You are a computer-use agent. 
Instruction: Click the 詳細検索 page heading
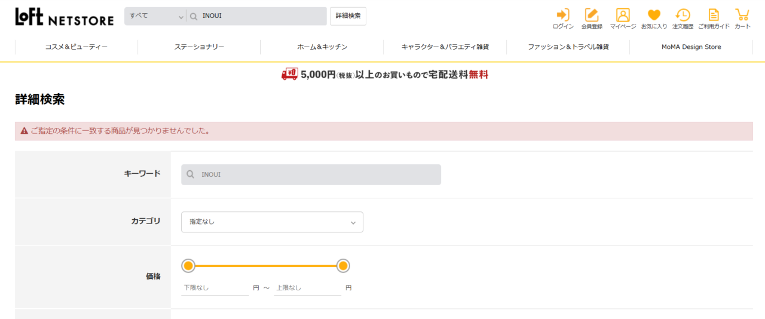pyautogui.click(x=40, y=100)
